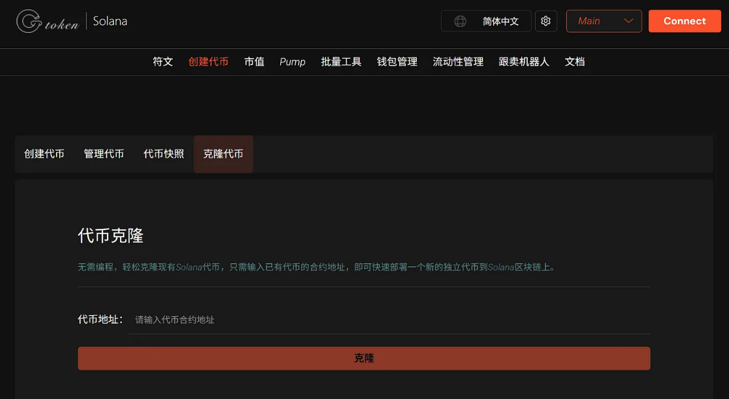This screenshot has width=729, height=399.
Task: Open the 钱包管理 menu
Action: (x=397, y=62)
